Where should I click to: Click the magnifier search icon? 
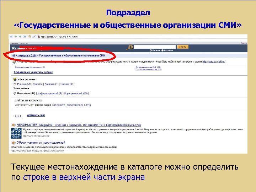pyautogui.click(x=130, y=47)
